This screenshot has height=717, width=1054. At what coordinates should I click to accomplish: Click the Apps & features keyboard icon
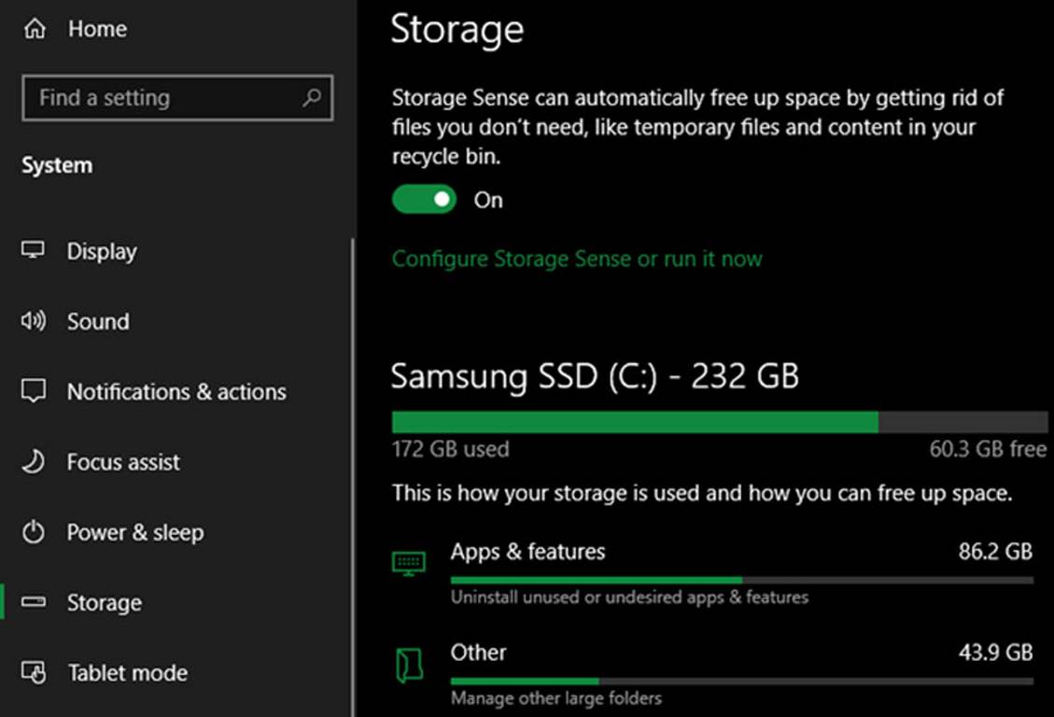click(x=409, y=563)
